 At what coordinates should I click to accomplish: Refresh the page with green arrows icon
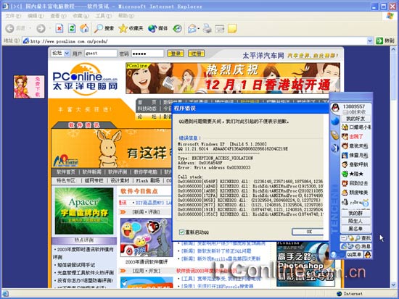click(72, 28)
